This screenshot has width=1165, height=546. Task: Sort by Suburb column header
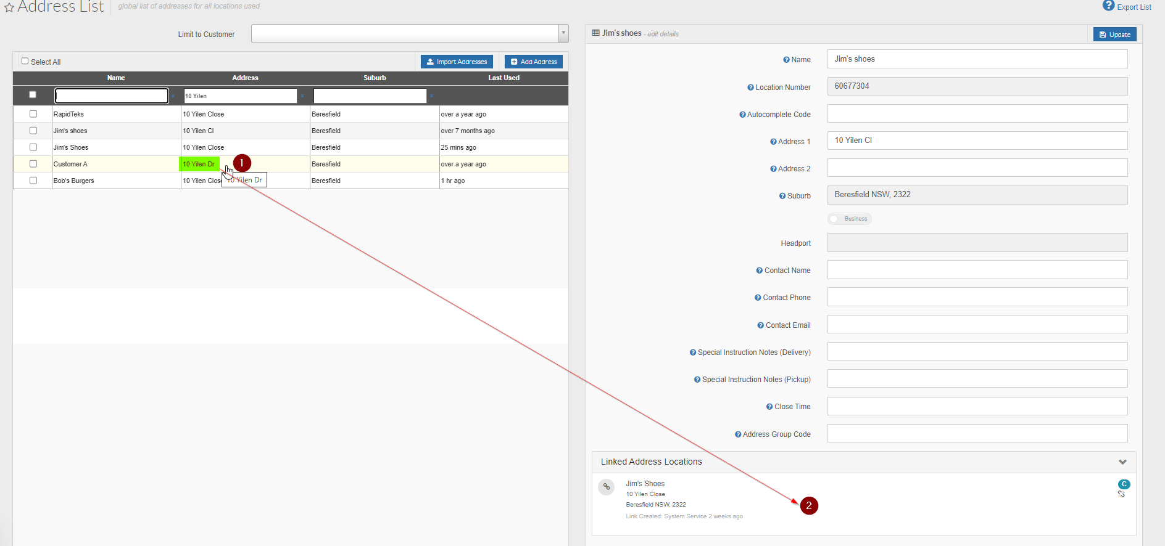coord(375,78)
